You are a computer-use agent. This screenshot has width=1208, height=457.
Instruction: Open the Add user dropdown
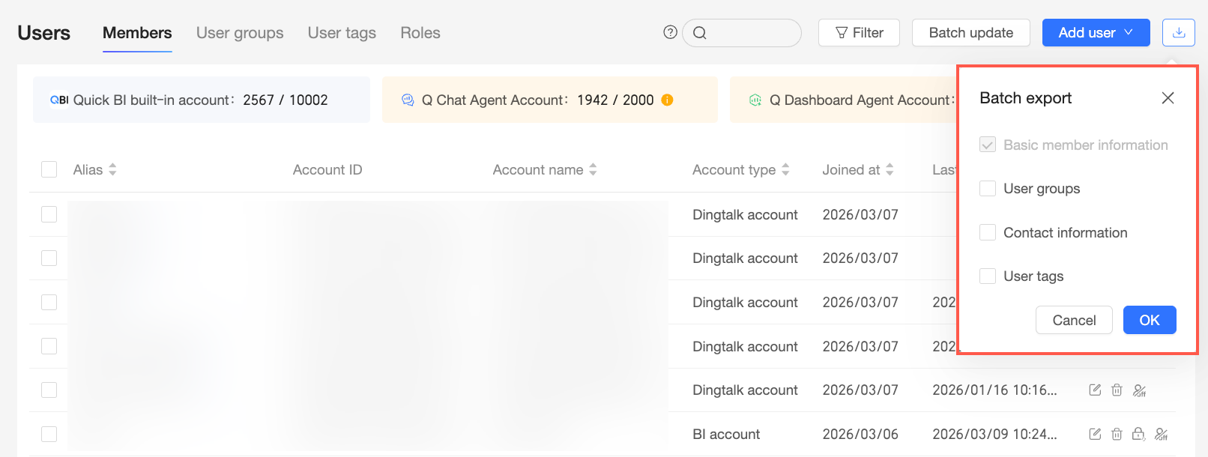point(1096,32)
